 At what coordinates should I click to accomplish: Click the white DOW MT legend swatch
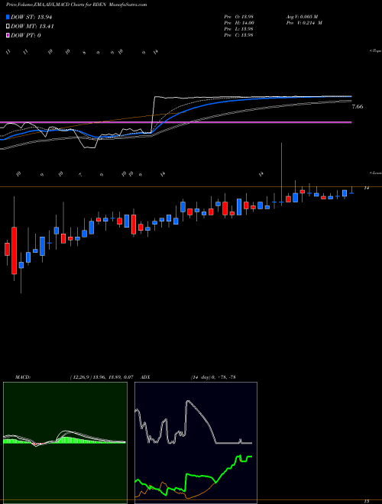pyautogui.click(x=8, y=27)
